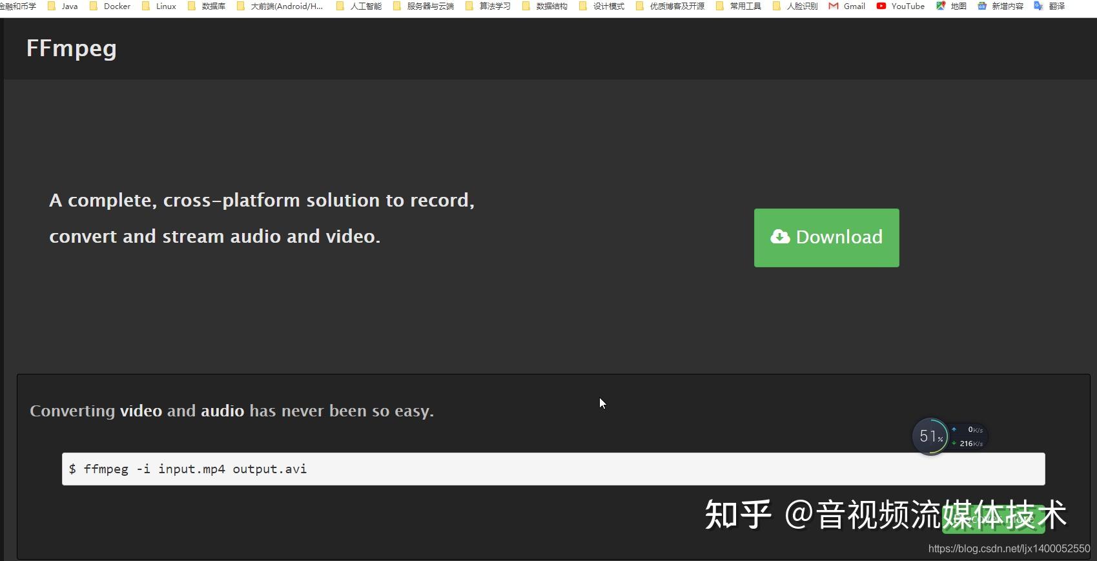The width and height of the screenshot is (1097, 561).
Task: Open the 大前端(Android/H... bookmark folder
Action: (x=280, y=6)
